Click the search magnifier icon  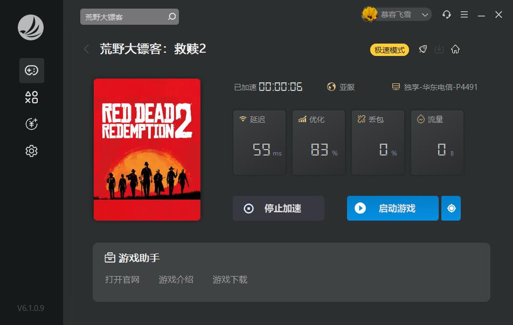click(x=172, y=17)
